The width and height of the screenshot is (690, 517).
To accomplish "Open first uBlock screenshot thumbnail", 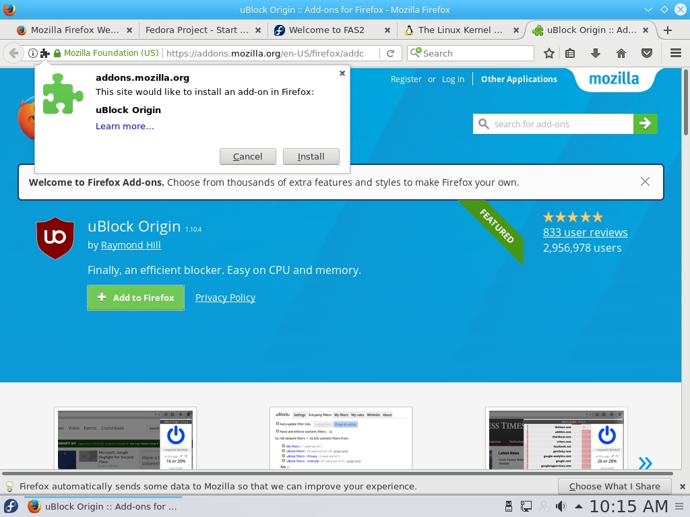I will pyautogui.click(x=125, y=438).
